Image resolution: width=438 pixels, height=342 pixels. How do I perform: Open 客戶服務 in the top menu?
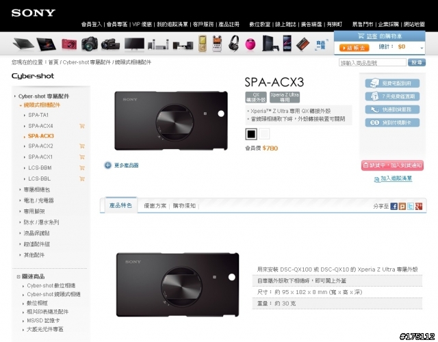[203, 25]
